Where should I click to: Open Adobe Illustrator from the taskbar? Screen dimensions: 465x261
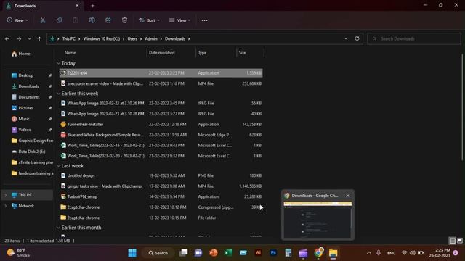click(x=259, y=253)
